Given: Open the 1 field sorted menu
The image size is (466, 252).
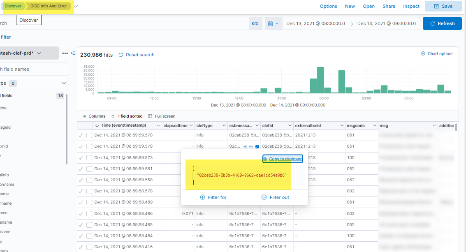Looking at the screenshot, I should (x=127, y=116).
